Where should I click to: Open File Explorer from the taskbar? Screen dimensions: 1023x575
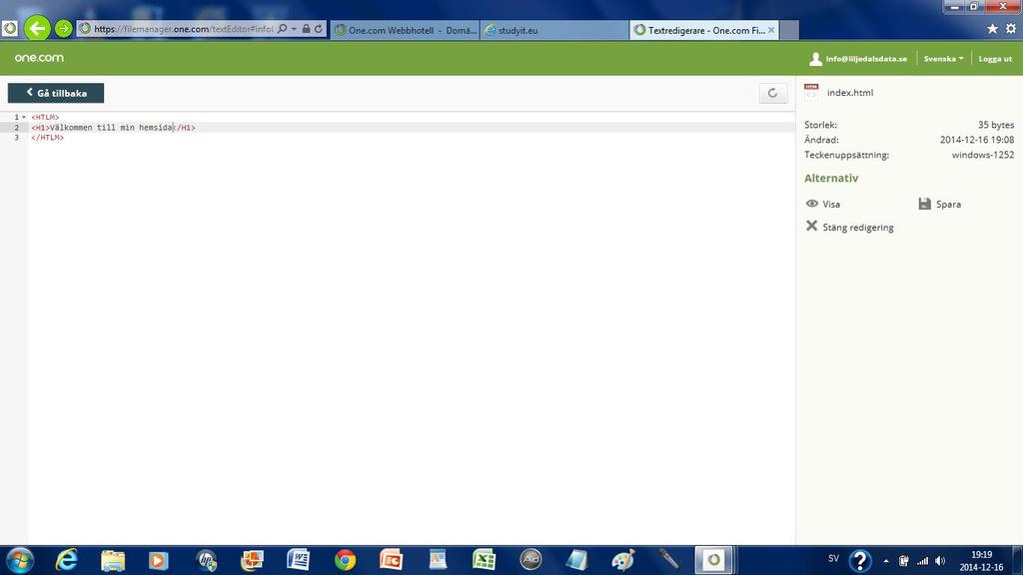[112, 560]
